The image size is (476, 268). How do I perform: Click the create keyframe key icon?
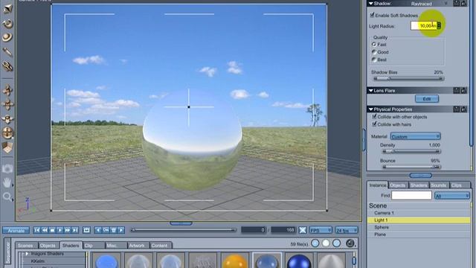(106, 230)
